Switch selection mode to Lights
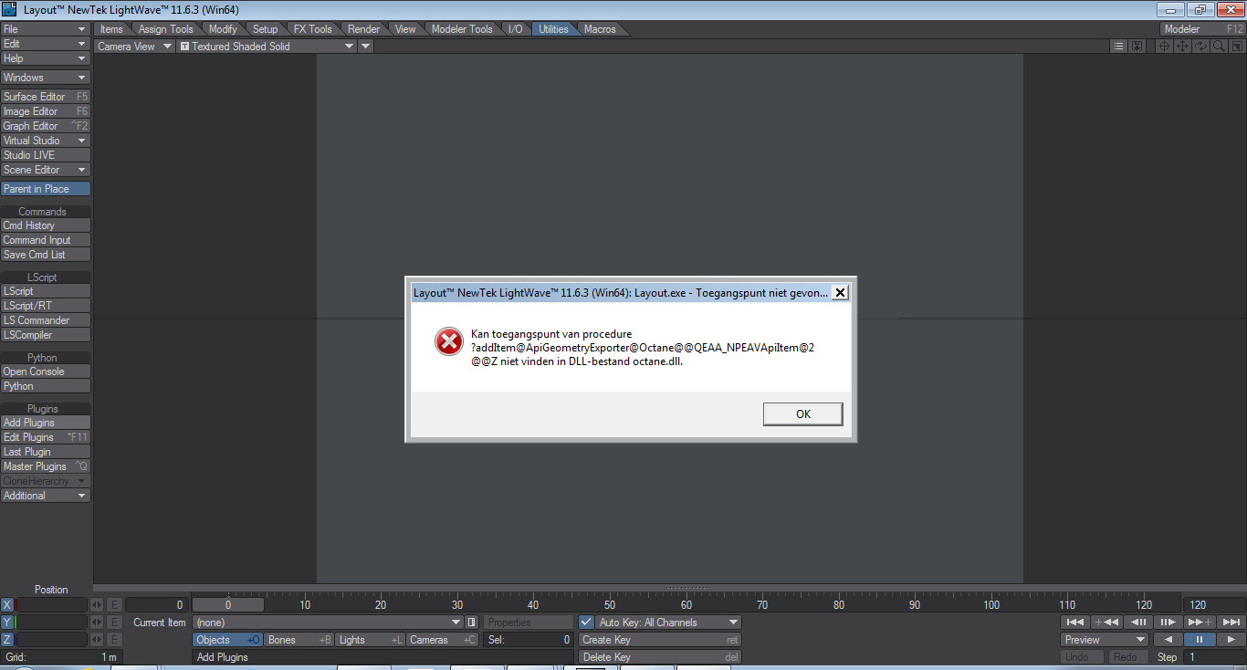 371,640
